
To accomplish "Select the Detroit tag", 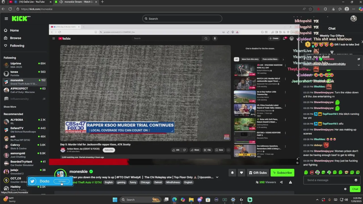I will click(x=158, y=182).
